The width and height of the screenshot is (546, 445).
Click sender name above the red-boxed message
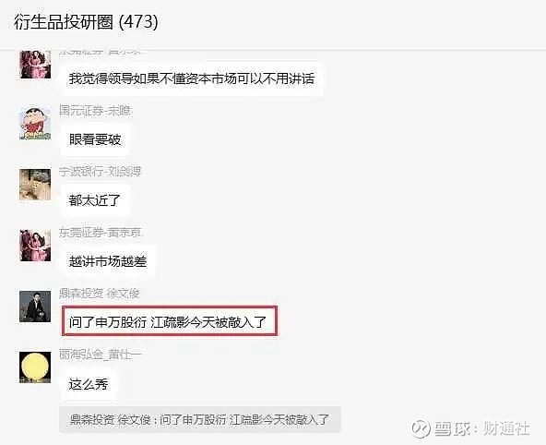pos(100,294)
